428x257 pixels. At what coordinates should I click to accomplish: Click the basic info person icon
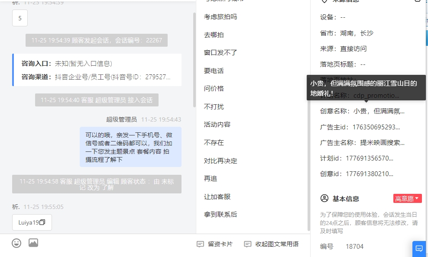(x=324, y=198)
